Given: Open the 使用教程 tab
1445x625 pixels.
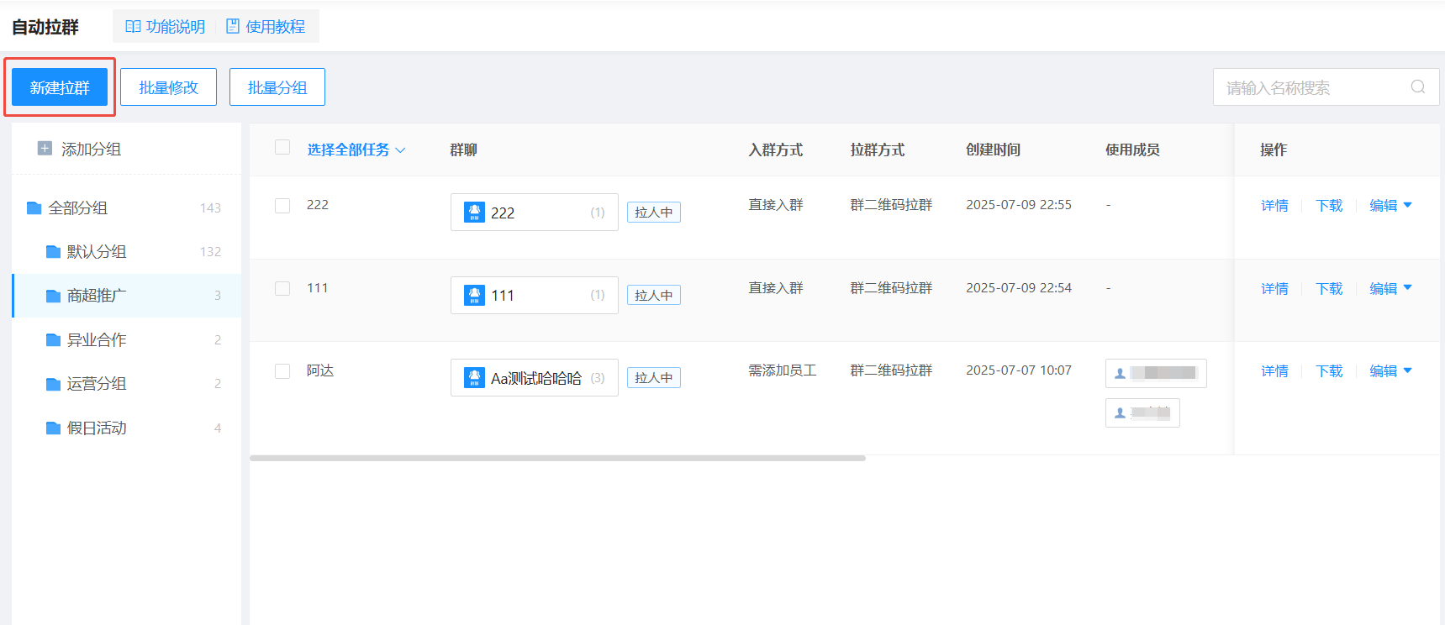Looking at the screenshot, I should tap(266, 27).
